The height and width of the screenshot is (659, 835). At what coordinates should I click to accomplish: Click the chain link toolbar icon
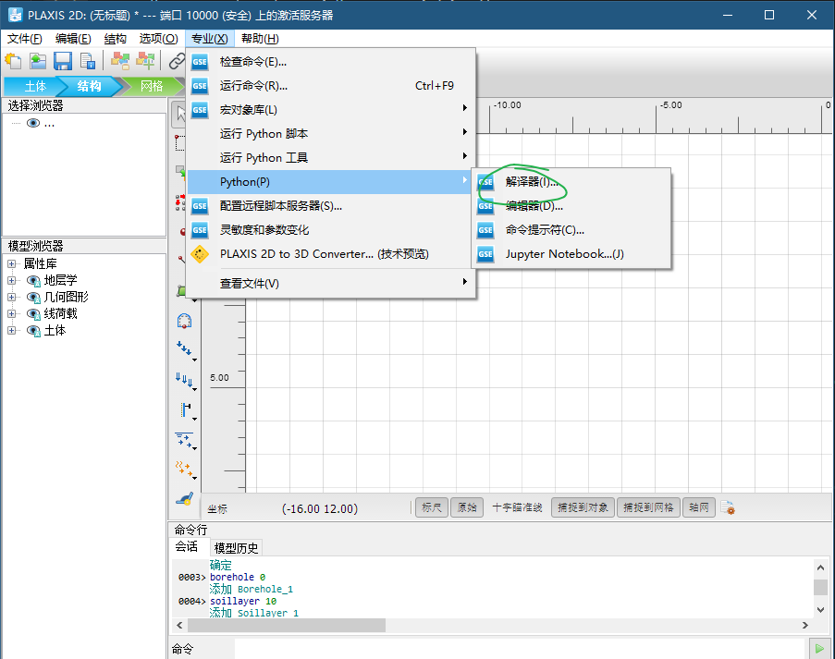[177, 61]
